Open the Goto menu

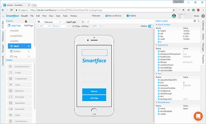pos(58,16)
